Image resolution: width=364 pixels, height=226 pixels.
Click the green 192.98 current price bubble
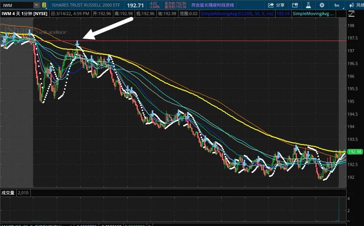[x=355, y=152]
